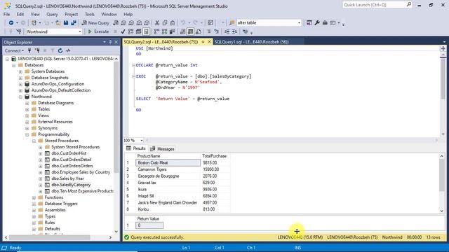
Task: Open the File menu
Action: pyautogui.click(x=6, y=14)
